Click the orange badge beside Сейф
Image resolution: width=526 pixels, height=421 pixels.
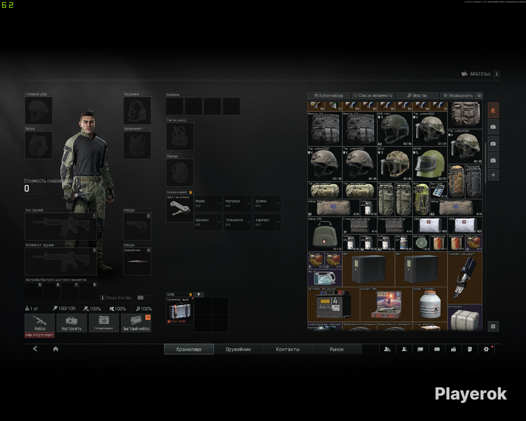(191, 295)
